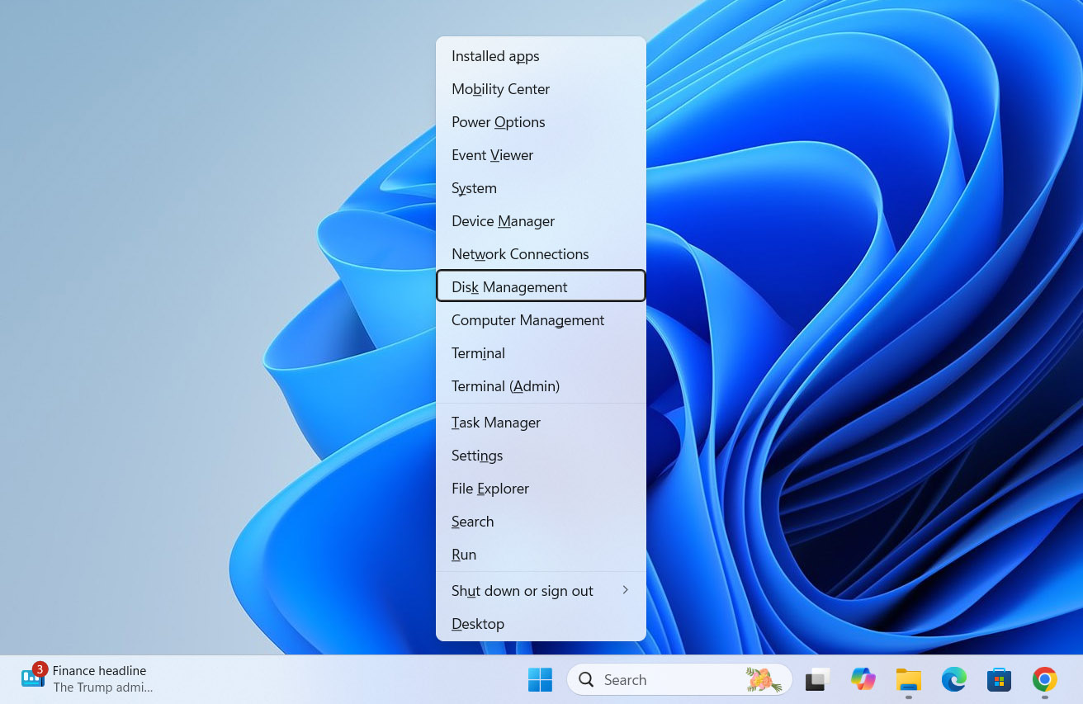Image resolution: width=1083 pixels, height=704 pixels.
Task: Open Mobility Center
Action: point(541,89)
